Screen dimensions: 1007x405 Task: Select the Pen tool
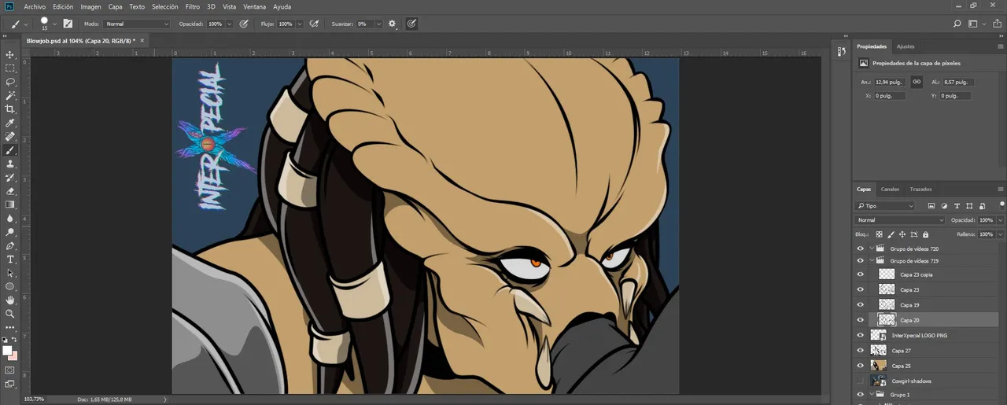tap(10, 246)
